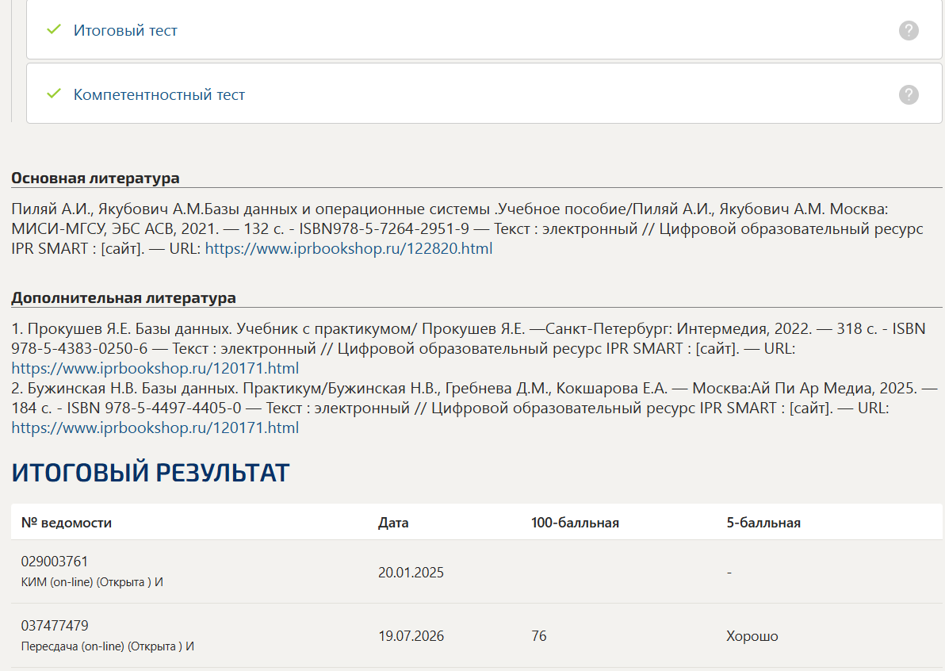The width and height of the screenshot is (945, 671).
Task: Select the Итоговый тест row card
Action: [x=484, y=29]
